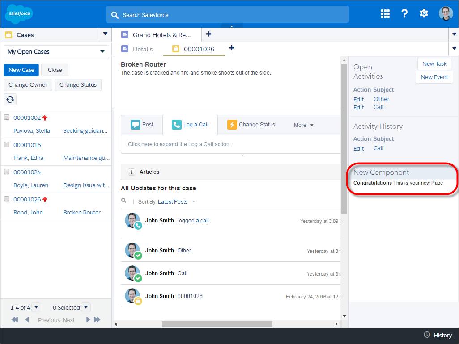Screen dimensions: 459x344
Task: Select checkbox for case 00001026
Action: pyautogui.click(x=7, y=199)
